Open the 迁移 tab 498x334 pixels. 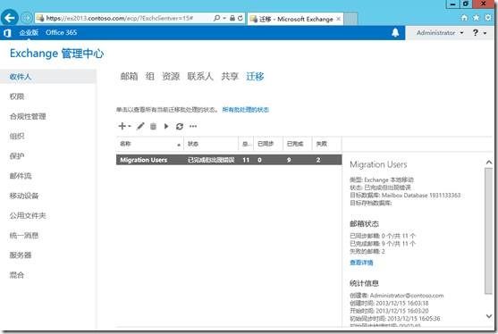[255, 77]
